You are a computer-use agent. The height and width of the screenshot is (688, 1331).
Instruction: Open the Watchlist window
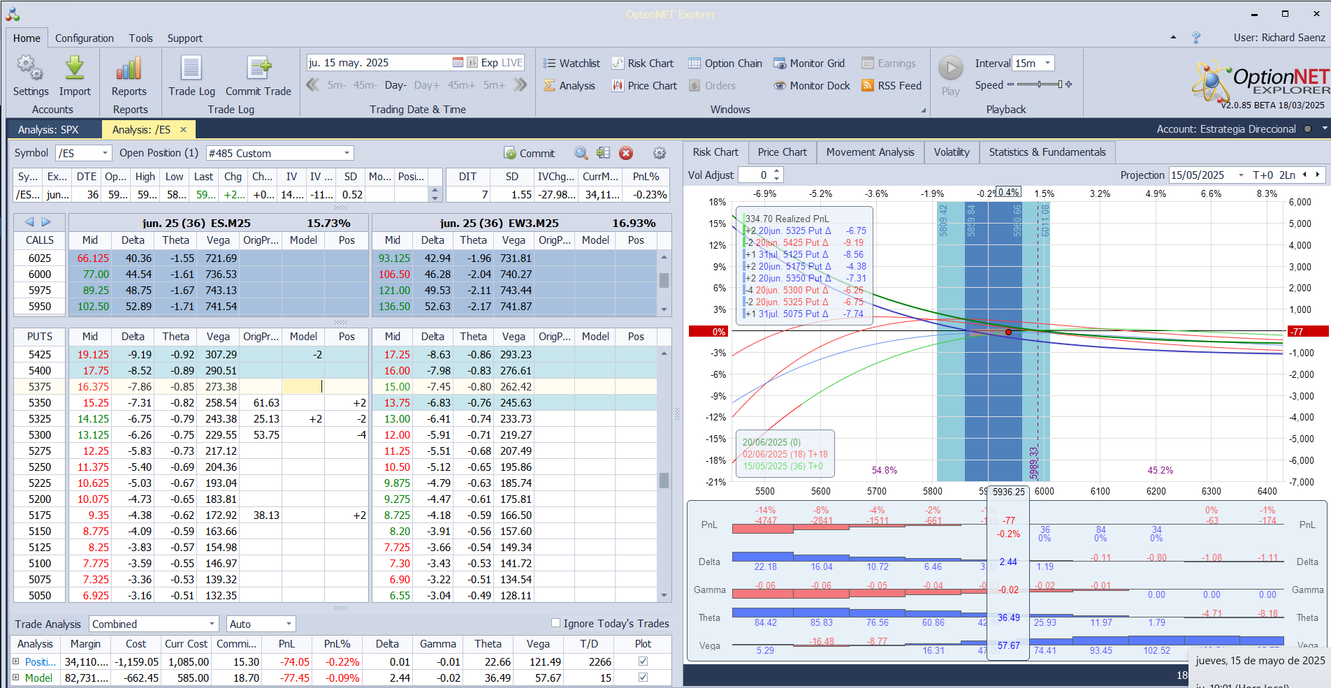572,64
